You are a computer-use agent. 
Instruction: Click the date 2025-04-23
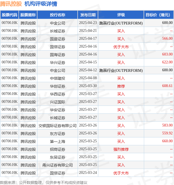coord(88,23)
